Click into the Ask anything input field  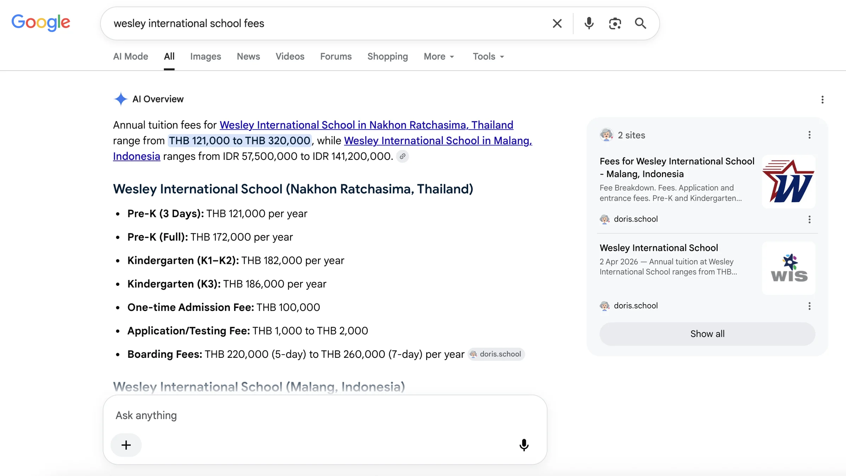pos(324,415)
